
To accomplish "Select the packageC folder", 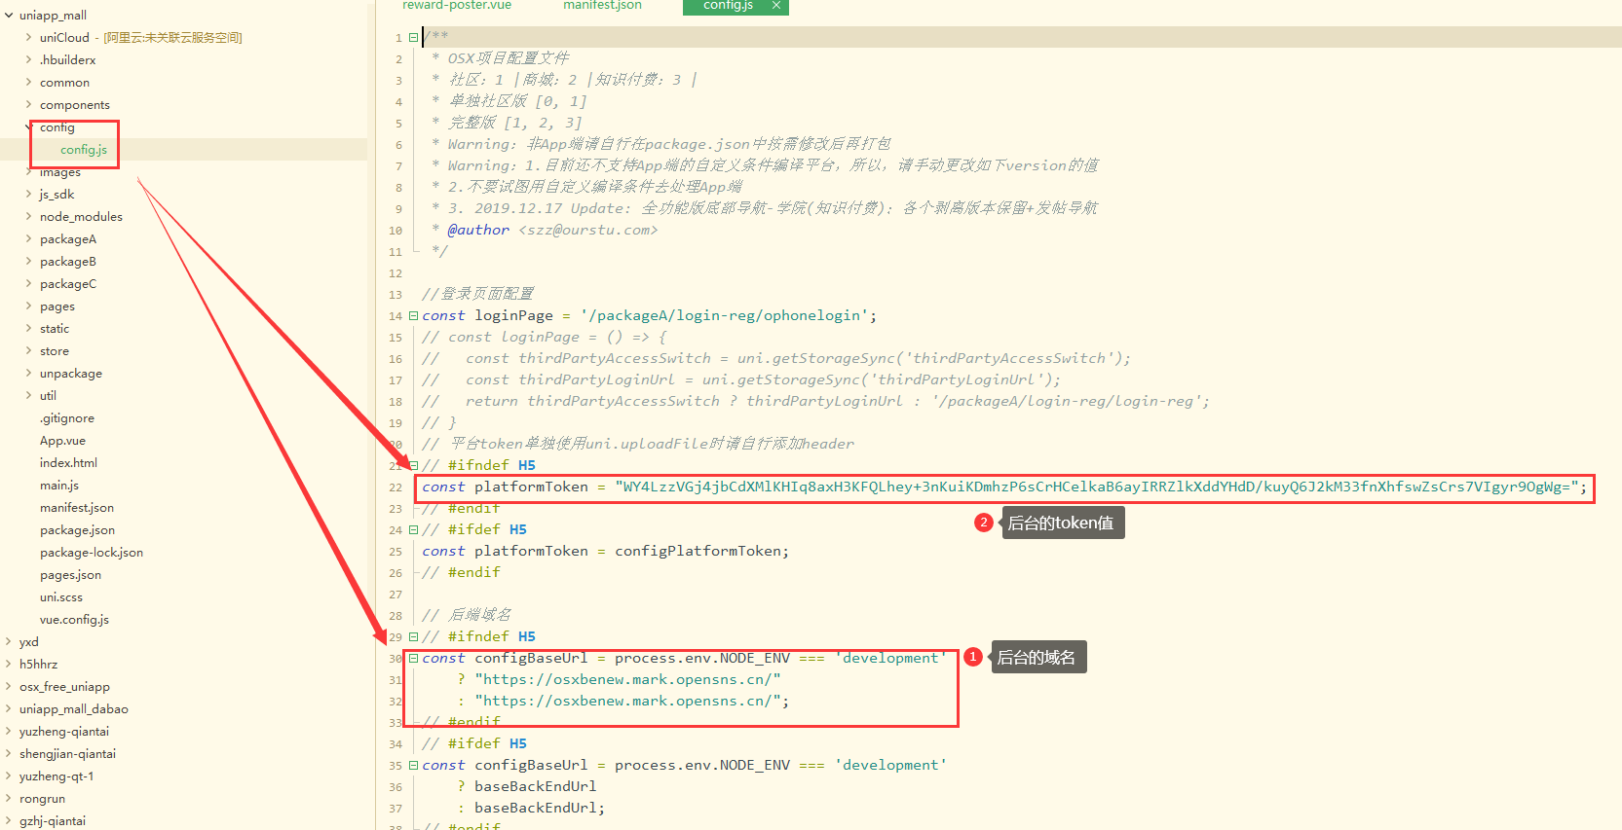I will pyautogui.click(x=68, y=284).
